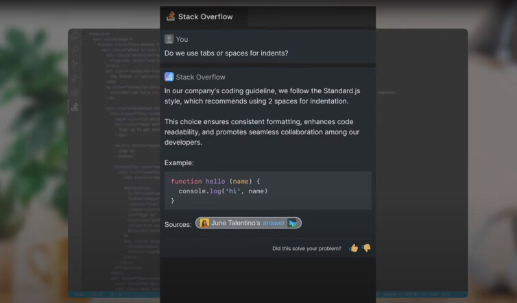Open Extensions in the VS Code activity bar
The width and height of the screenshot is (517, 303).
75,93
